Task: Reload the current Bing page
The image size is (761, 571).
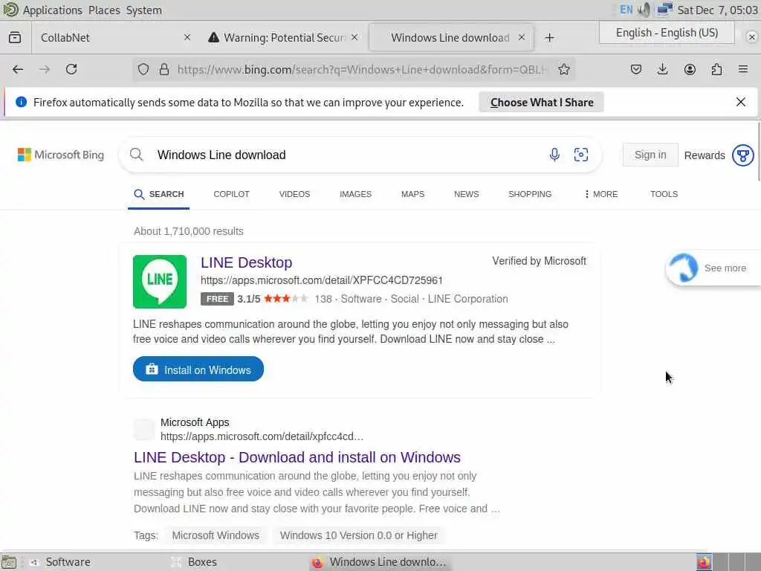Action: click(x=71, y=69)
